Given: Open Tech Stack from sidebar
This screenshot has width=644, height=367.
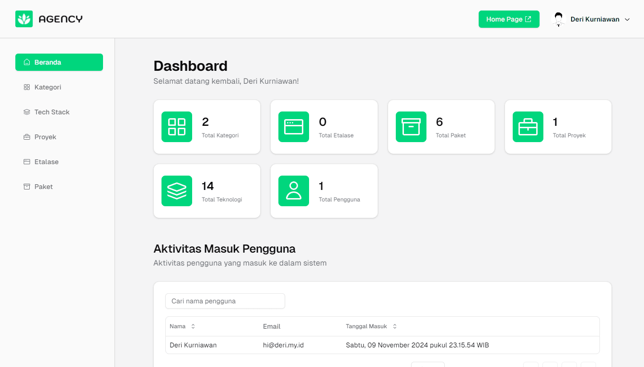Looking at the screenshot, I should pos(52,112).
